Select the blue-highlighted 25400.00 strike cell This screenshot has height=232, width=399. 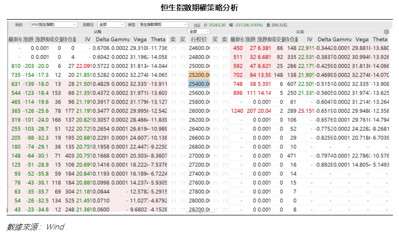pos(199,84)
